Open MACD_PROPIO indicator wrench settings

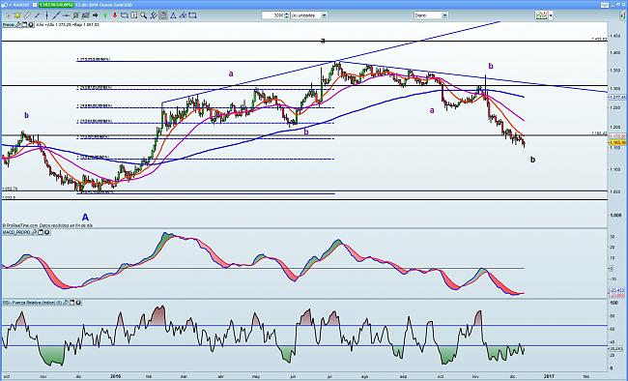(x=35, y=232)
